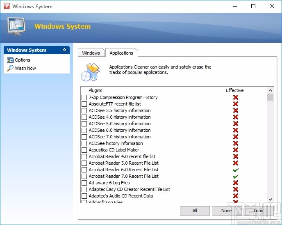Click the Applications Cleaner box-and-disc icon
The height and width of the screenshot is (225, 282).
pyautogui.click(x=91, y=72)
